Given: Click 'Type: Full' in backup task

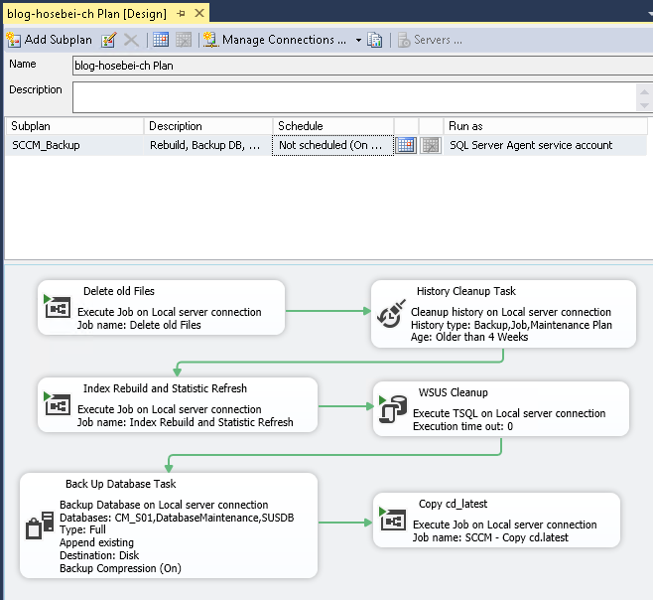Looking at the screenshot, I should (82, 529).
